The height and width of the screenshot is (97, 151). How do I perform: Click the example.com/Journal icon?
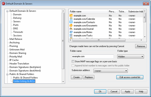[71, 29]
